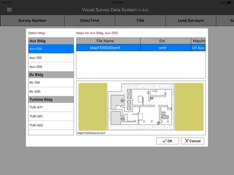Image resolution: width=234 pixels, height=175 pixels.
Task: Select the Aux-100 map entry
Action: (x=51, y=58)
